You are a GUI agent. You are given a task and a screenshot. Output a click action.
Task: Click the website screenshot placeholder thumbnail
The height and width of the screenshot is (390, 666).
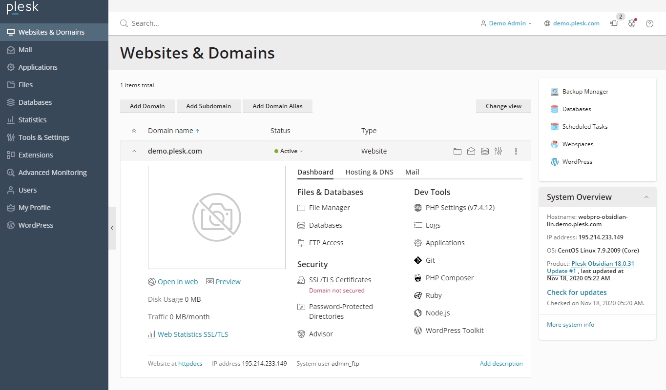(217, 217)
